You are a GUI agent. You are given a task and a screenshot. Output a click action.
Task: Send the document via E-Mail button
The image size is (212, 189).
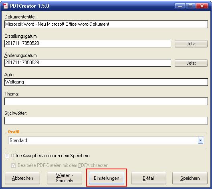point(149,178)
